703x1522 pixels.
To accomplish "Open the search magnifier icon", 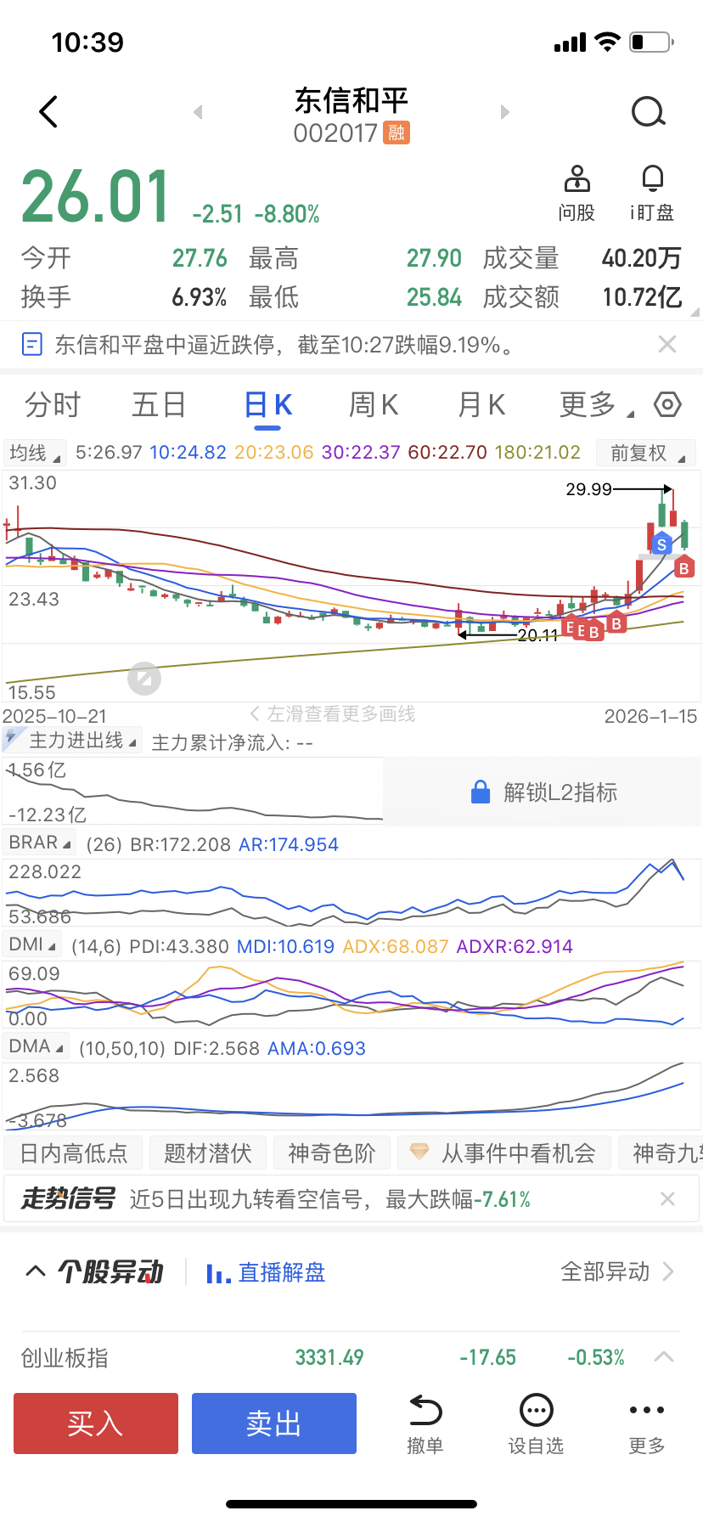I will (649, 111).
